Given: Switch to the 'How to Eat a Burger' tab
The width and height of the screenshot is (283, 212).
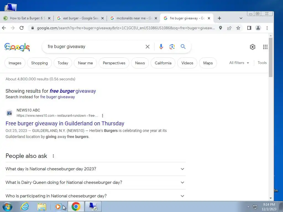Looking at the screenshot, I should click(27, 18).
